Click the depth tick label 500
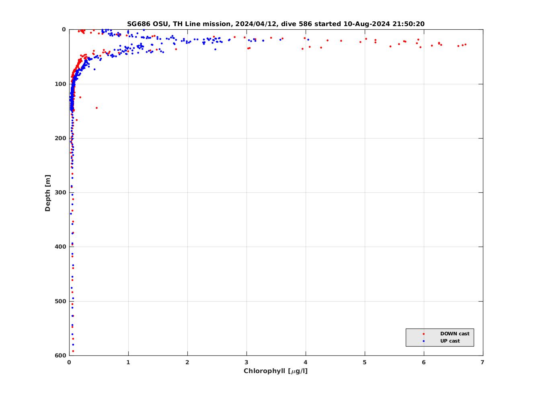 60,301
